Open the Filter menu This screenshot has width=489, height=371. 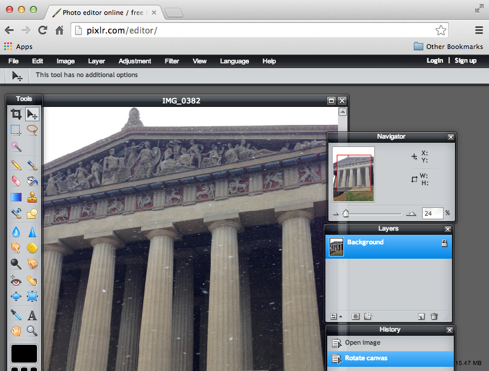(172, 61)
